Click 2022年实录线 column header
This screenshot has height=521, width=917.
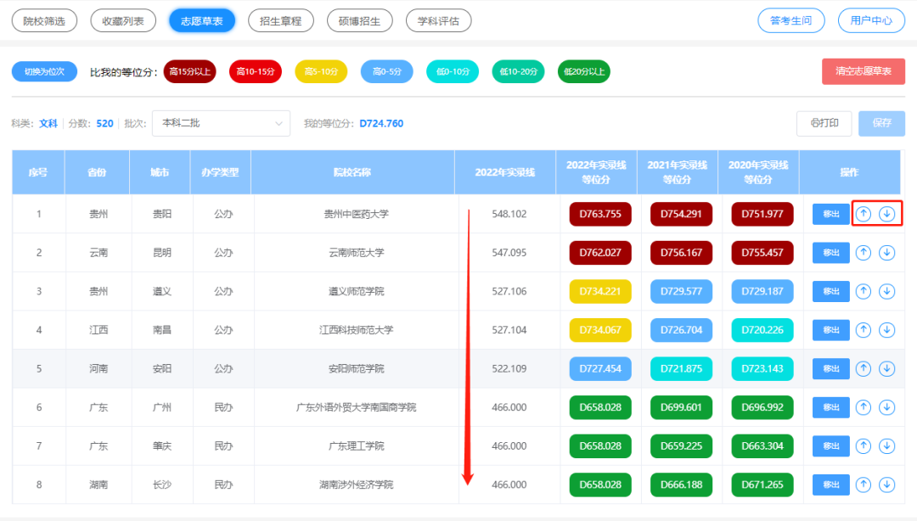point(504,172)
